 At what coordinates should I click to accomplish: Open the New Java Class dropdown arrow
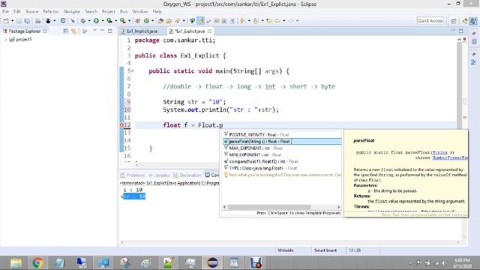pos(152,21)
